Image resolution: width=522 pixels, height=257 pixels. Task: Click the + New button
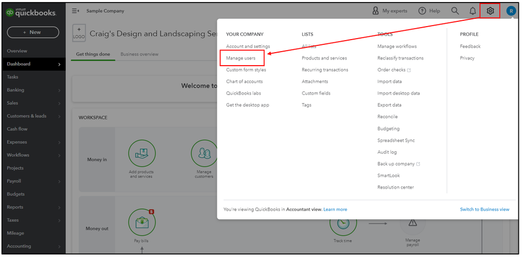click(x=33, y=32)
